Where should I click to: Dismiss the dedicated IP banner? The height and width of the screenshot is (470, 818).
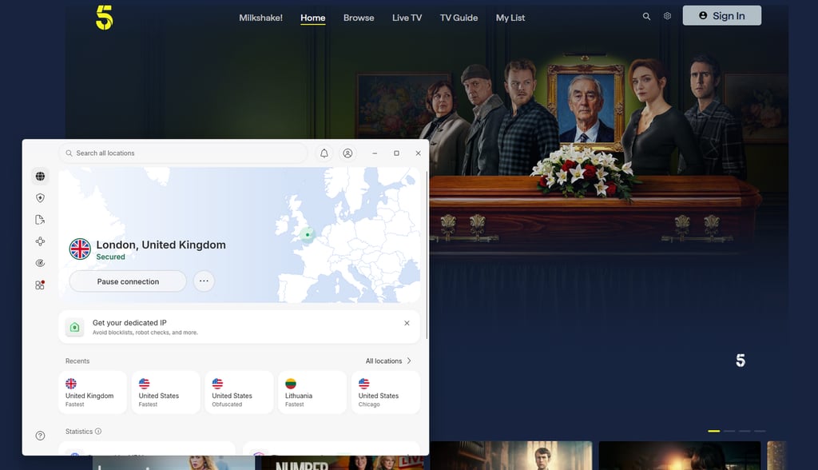(407, 323)
